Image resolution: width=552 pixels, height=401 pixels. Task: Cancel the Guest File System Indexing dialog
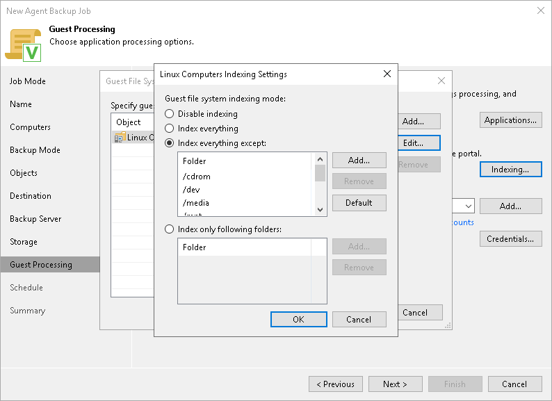tap(421, 313)
